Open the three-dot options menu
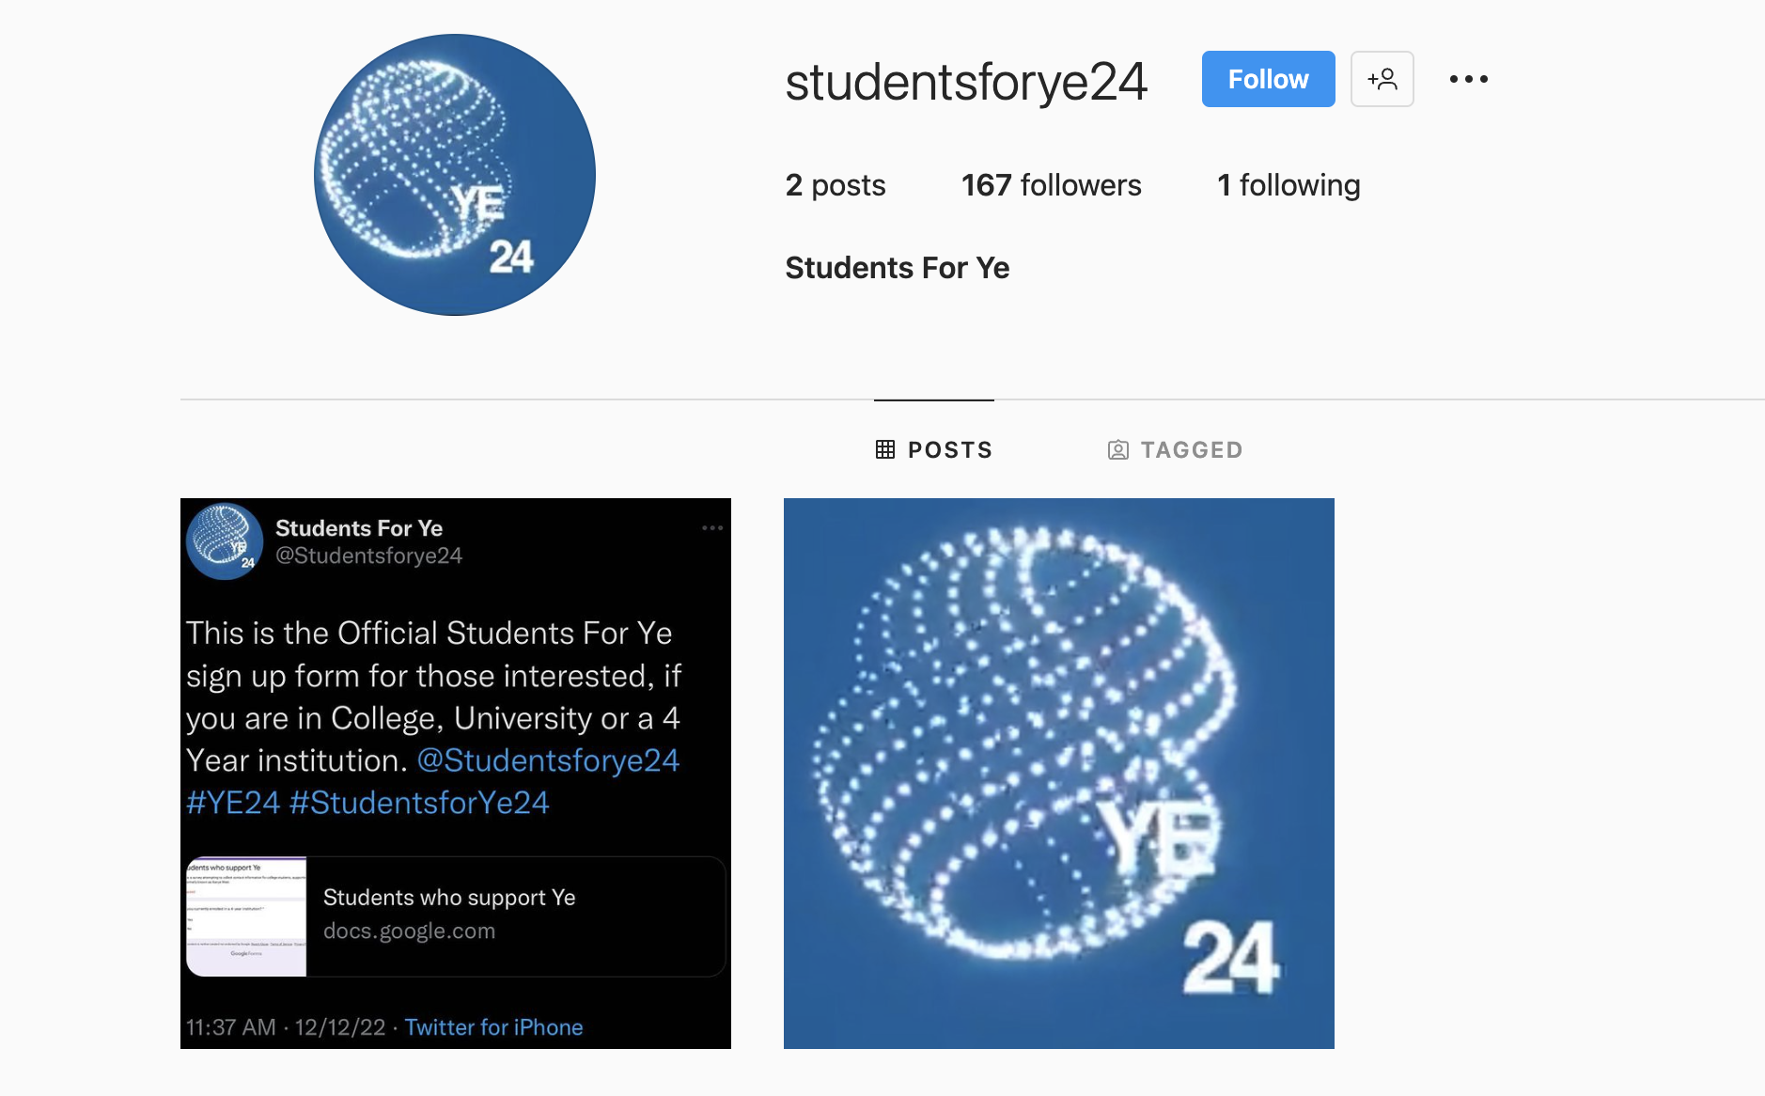The width and height of the screenshot is (1765, 1096). click(1468, 79)
